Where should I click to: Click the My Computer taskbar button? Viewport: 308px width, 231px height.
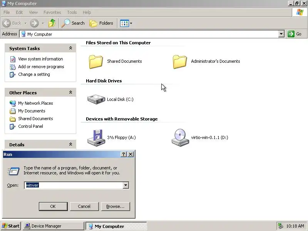[x=116, y=226]
